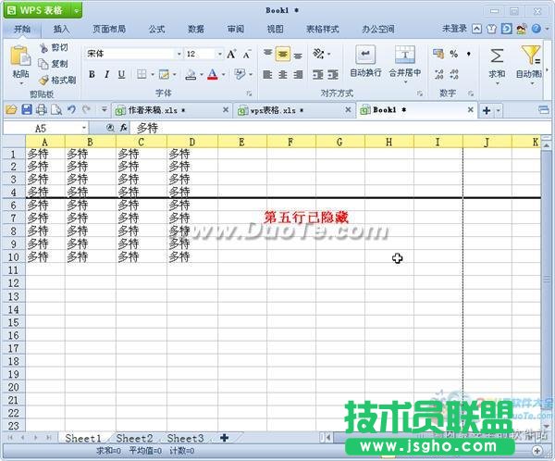The height and width of the screenshot is (461, 555).
Task: Click the print preview icon
Action: pyautogui.click(x=56, y=110)
